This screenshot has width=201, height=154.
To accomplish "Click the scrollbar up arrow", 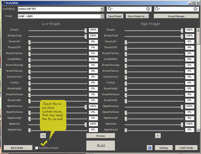I will coord(198,30).
